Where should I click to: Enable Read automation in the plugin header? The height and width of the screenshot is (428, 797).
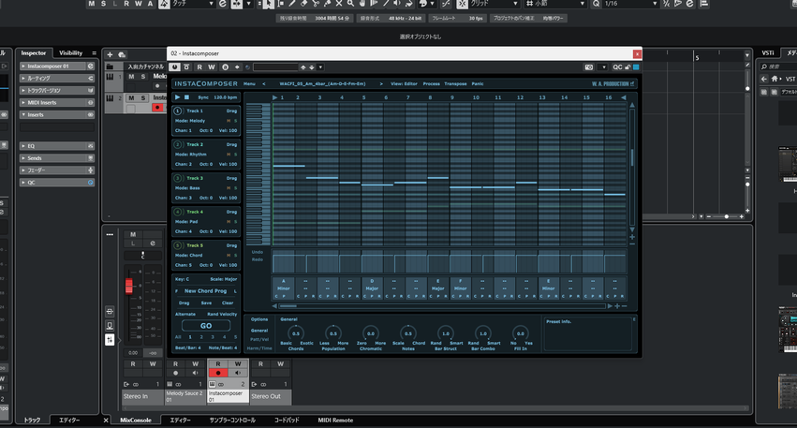point(199,67)
